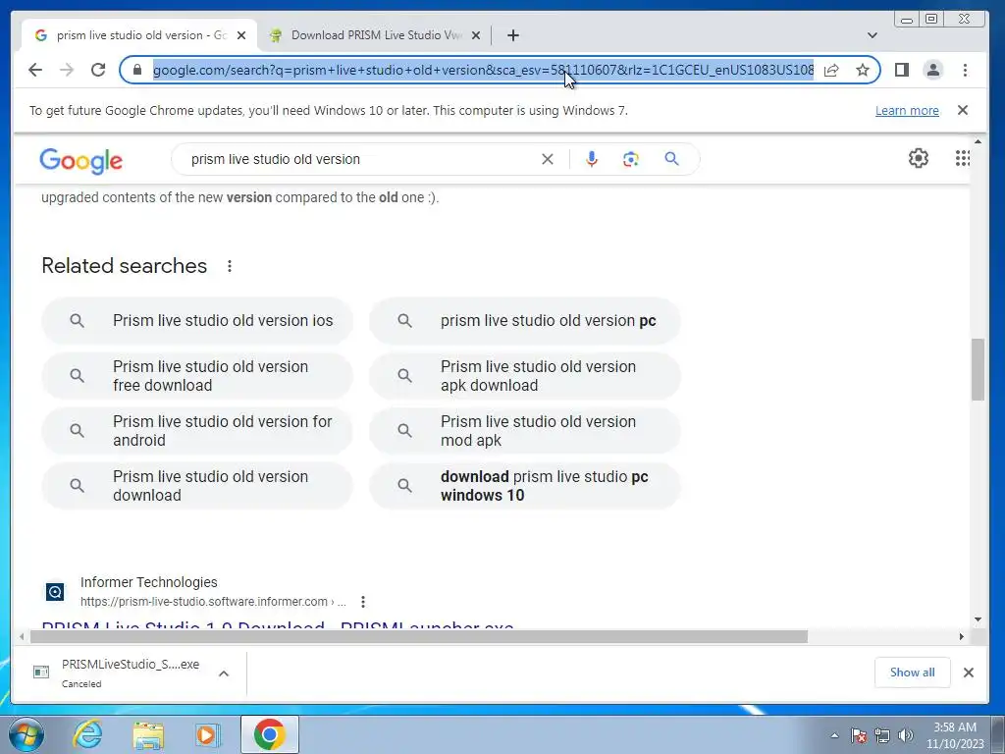Screen dimensions: 1005x754
Task: Open Windows Media Player from taskbar
Action: [x=207, y=734]
